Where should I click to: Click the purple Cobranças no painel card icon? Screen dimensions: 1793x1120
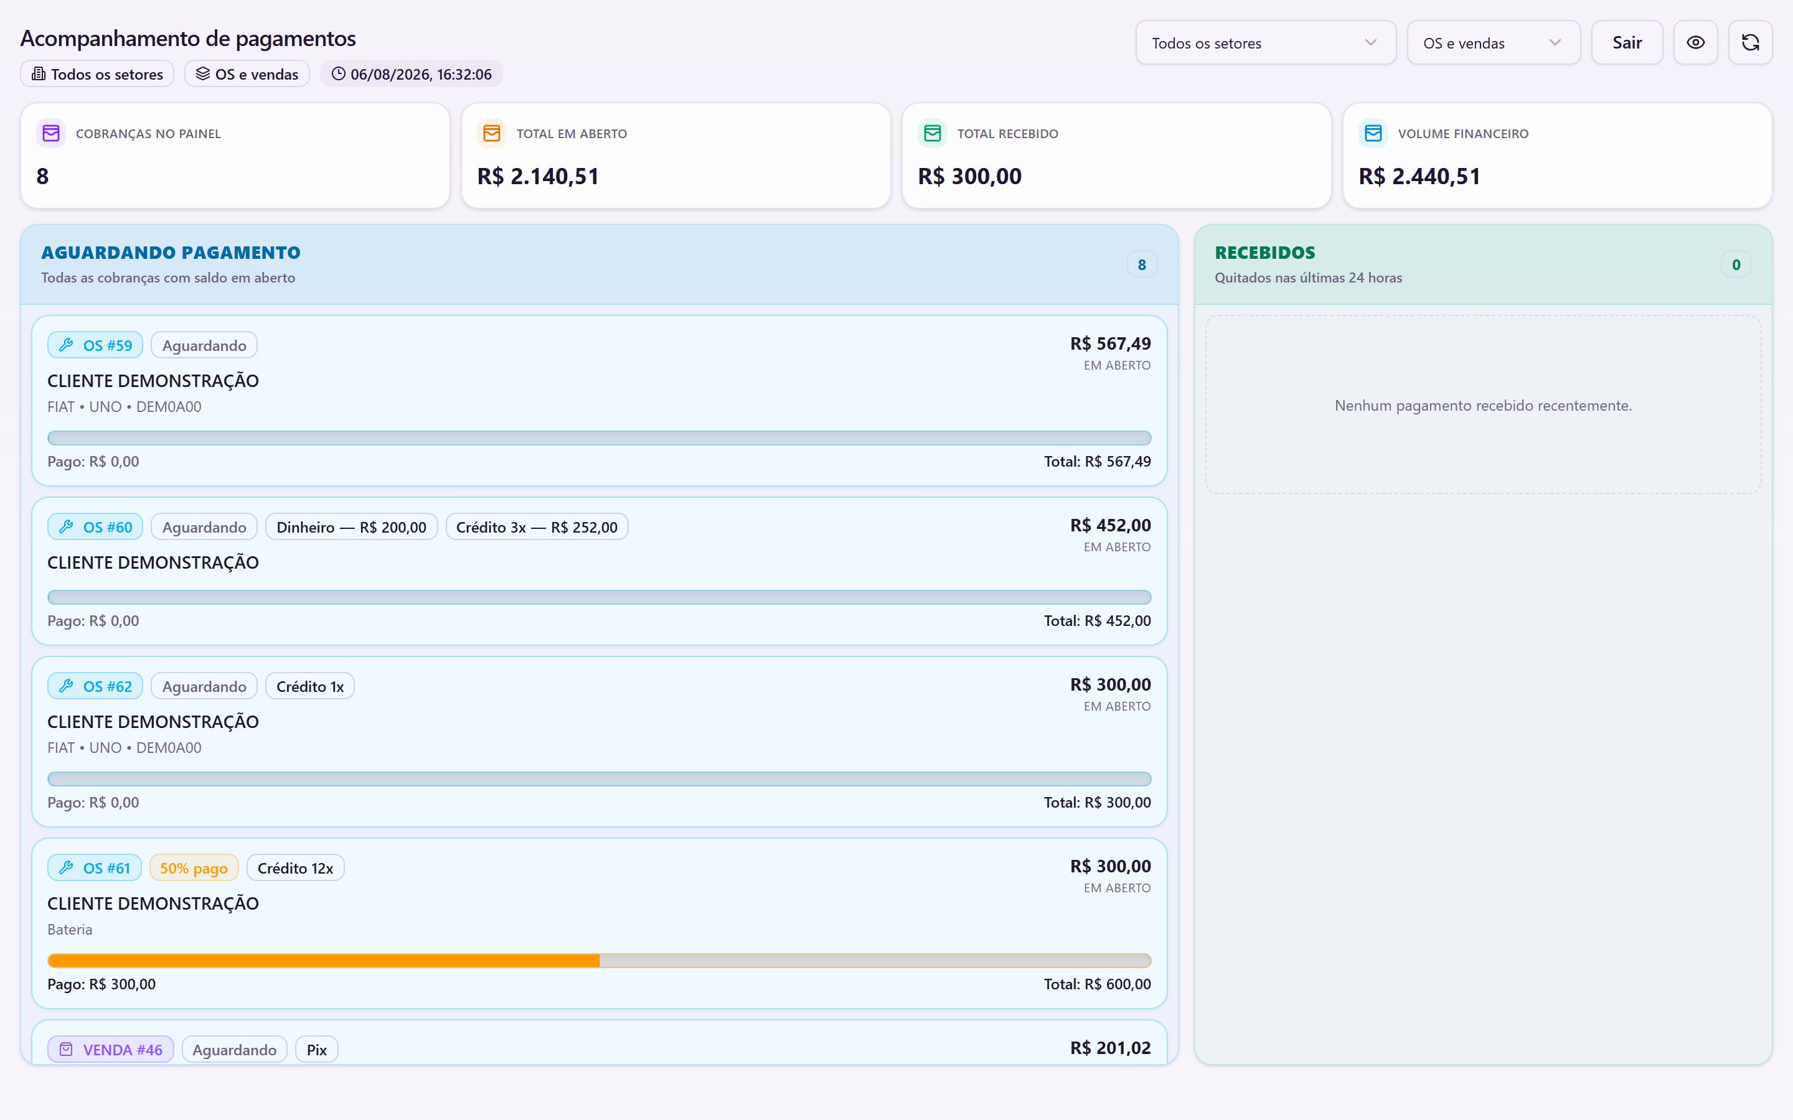click(51, 133)
